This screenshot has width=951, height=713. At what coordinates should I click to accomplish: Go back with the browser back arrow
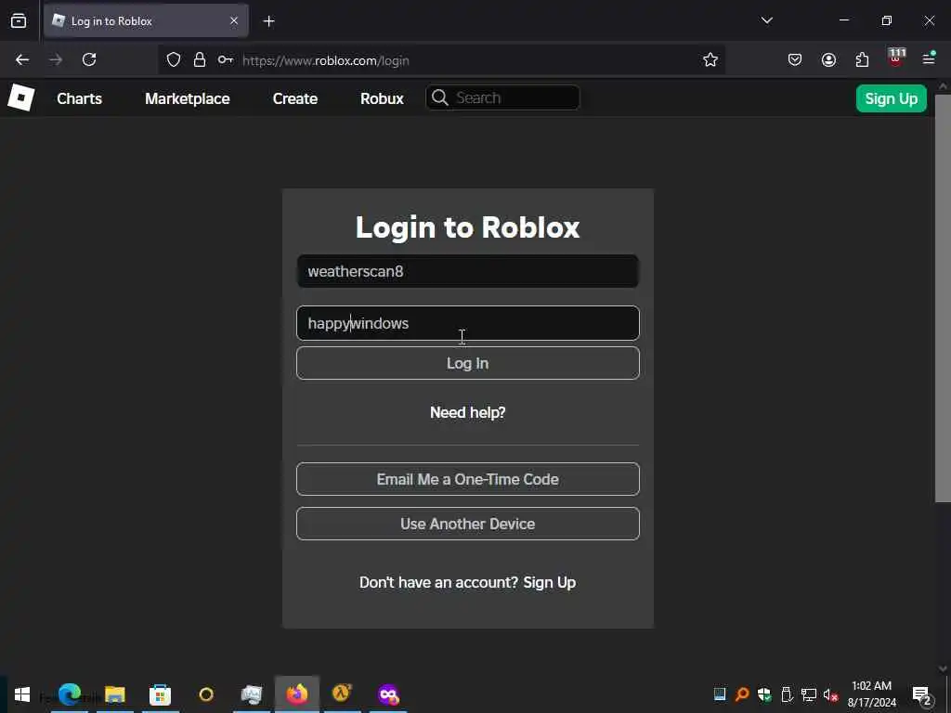click(x=22, y=59)
